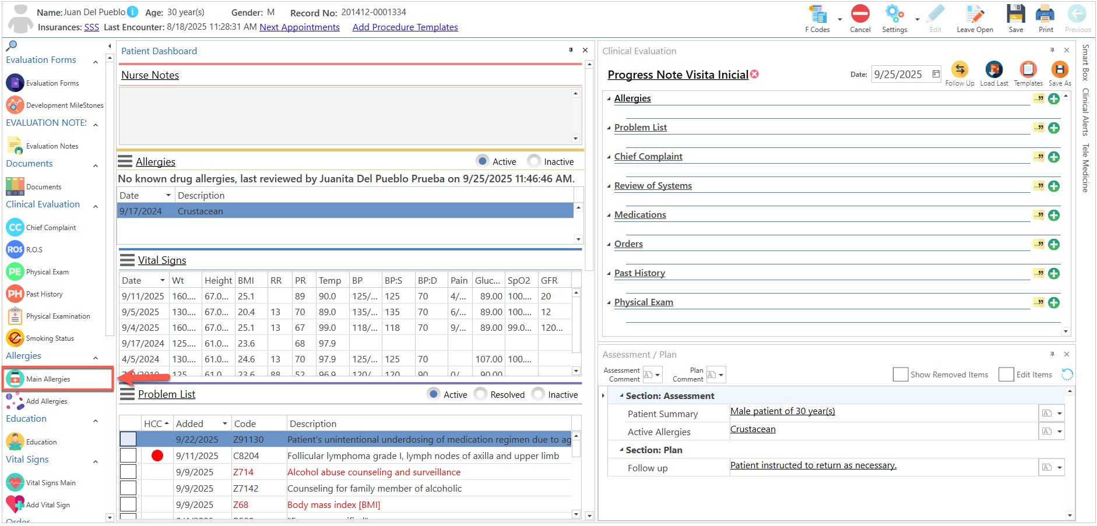Click the Cancel icon in toolbar
Screen dimensions: 1097x526
(860, 14)
